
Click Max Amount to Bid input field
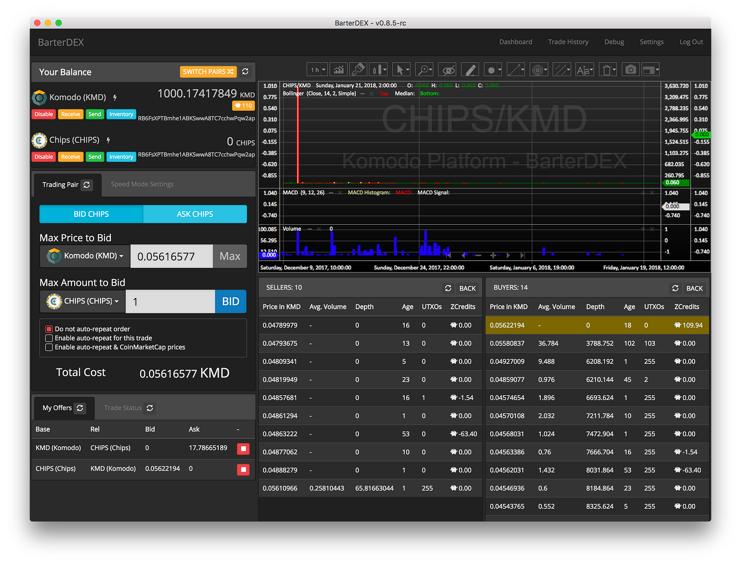pyautogui.click(x=170, y=302)
